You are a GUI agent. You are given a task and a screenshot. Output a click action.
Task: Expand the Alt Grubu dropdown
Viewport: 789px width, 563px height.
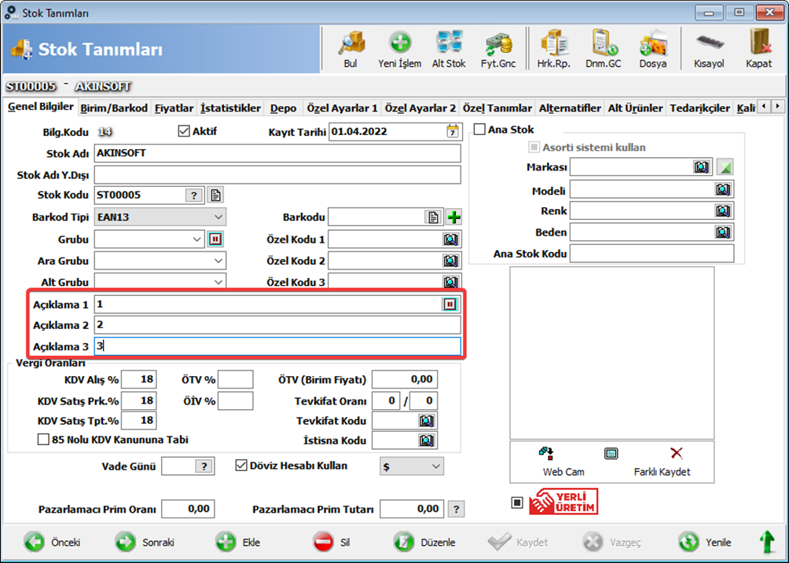[x=218, y=282]
